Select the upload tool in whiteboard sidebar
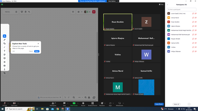Screen dimensions: 198x111 point(5,69)
